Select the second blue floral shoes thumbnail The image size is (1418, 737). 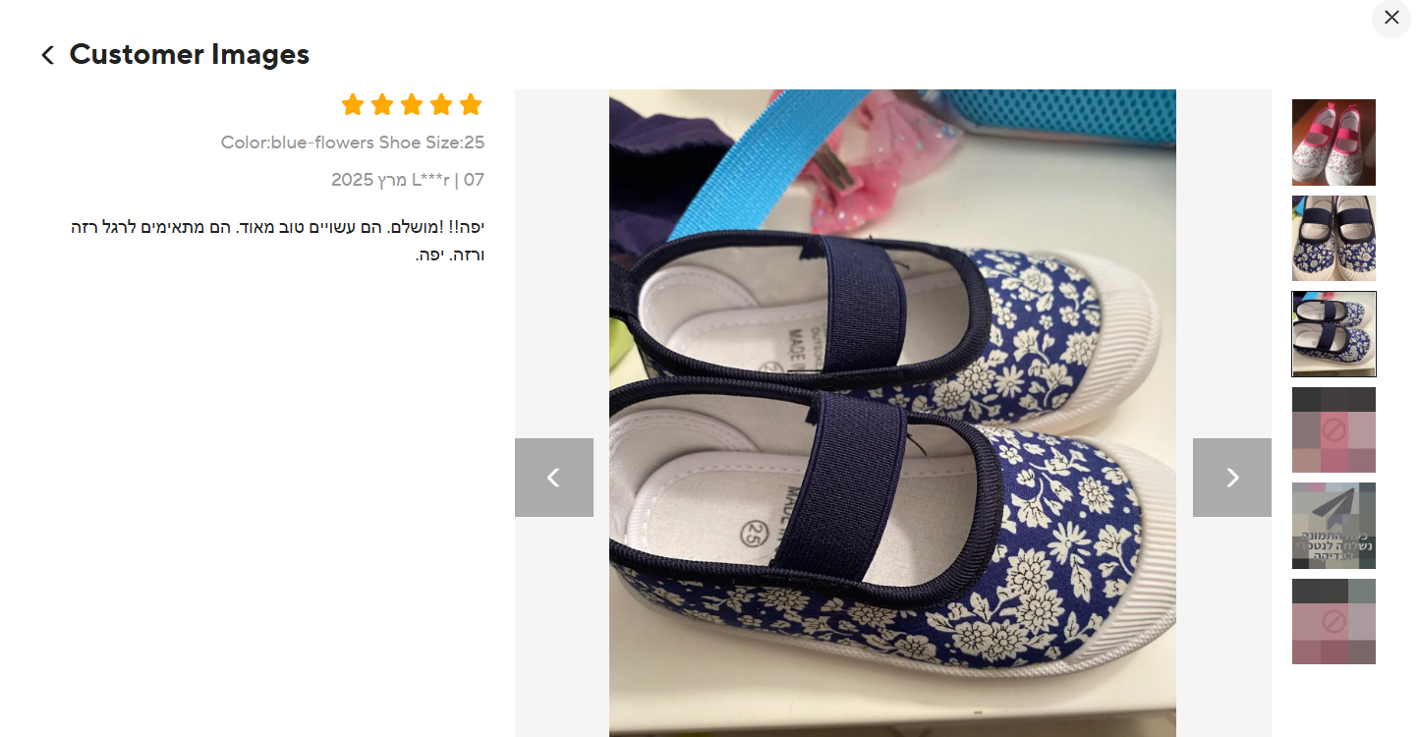click(1333, 238)
